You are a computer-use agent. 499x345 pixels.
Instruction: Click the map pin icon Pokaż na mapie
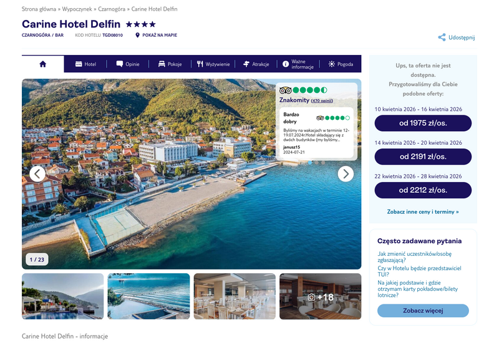tap(137, 36)
